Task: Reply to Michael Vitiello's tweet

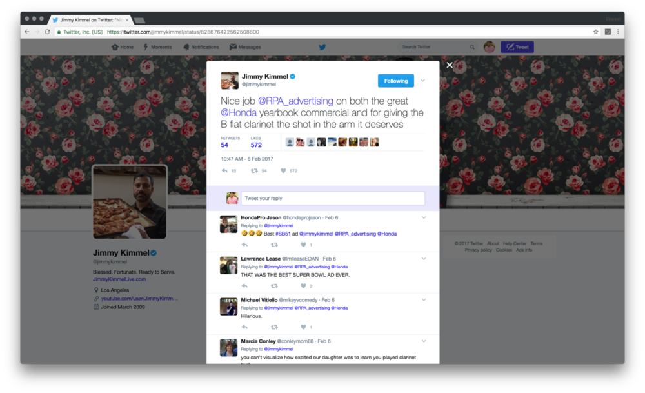Action: point(244,327)
